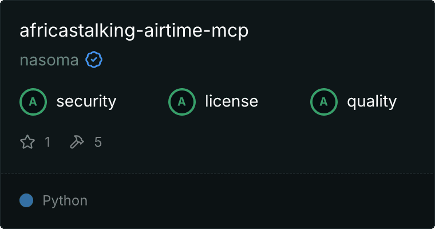
Task: Click the letter A inside security badge
Action: (33, 102)
